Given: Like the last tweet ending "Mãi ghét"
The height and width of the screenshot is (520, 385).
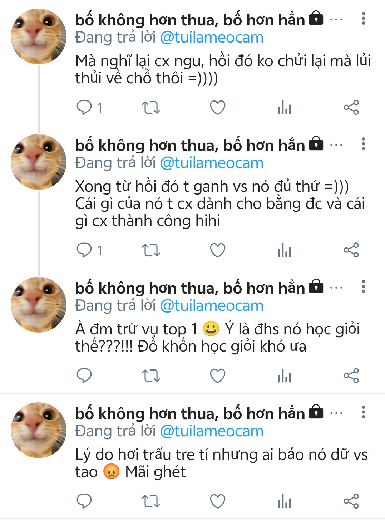Looking at the screenshot, I should 217,501.
